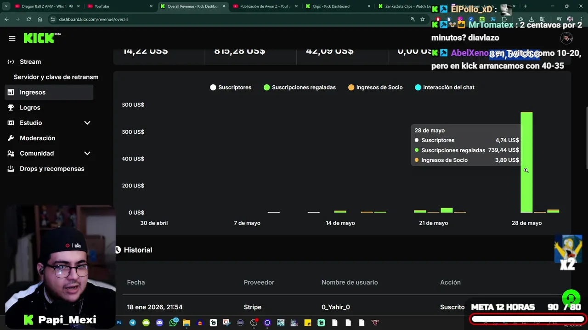Click the Moderación gavel icon
This screenshot has width=588, height=330.
point(11,138)
